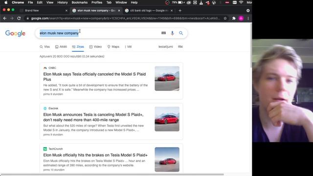Viewport: 313px width, 176px height.
Task: Click the browser forward arrow
Action: (12, 19)
